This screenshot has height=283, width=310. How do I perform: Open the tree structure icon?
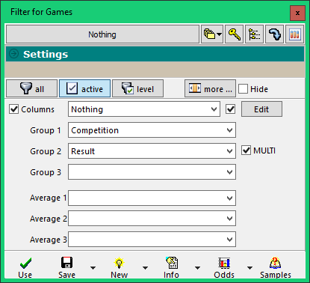(254, 34)
